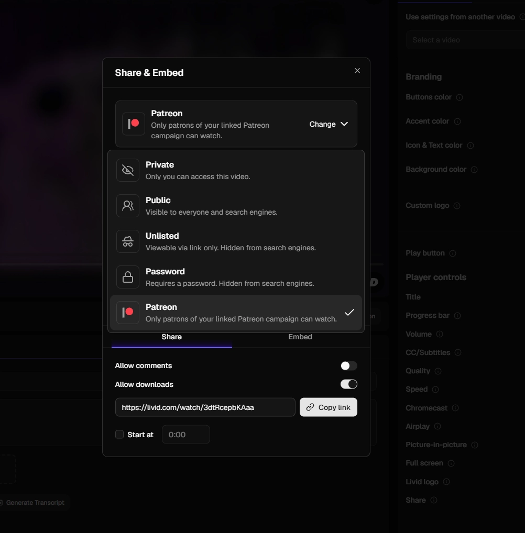Screen dimensions: 525x533
Task: Click the Share & Embed dialog title
Action: click(x=149, y=73)
